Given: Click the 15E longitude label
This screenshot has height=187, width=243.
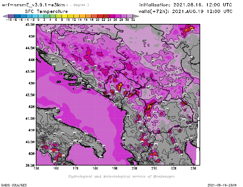Looking at the screenshot, I should [x=36, y=168].
